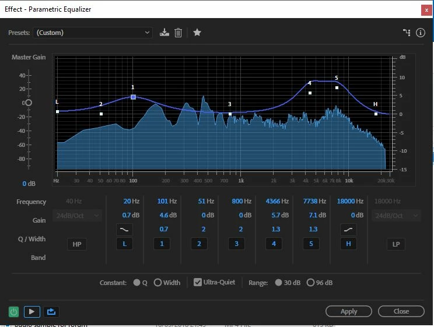Select 96 dB range option
This screenshot has height=327, width=434.
tap(310, 283)
